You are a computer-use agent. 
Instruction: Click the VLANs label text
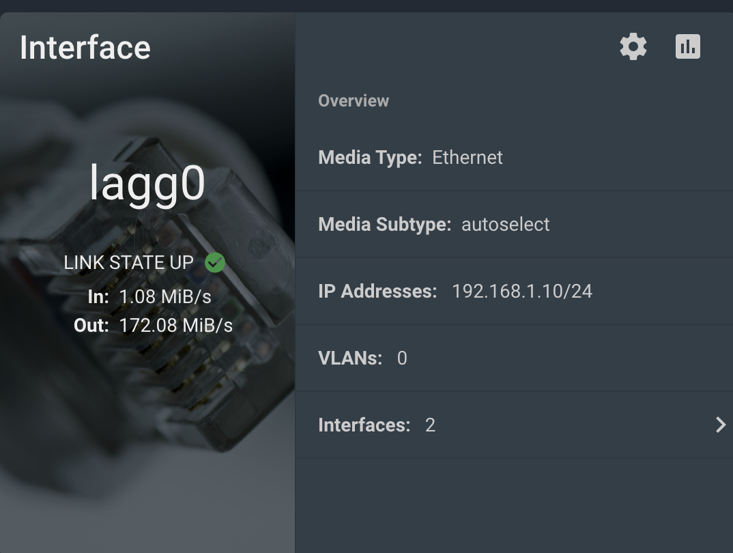pyautogui.click(x=350, y=358)
